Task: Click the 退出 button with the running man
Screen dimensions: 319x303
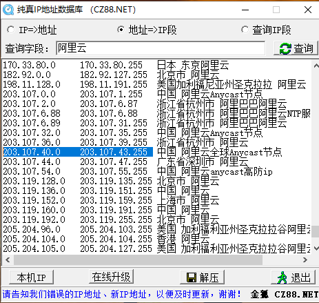Action: click(x=294, y=277)
